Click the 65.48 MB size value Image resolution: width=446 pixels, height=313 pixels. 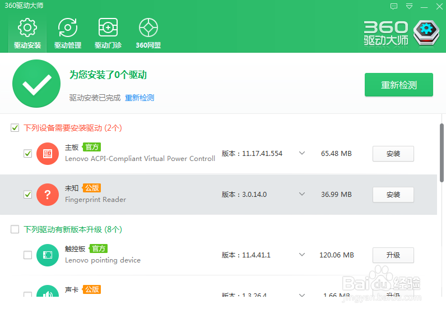pos(336,154)
